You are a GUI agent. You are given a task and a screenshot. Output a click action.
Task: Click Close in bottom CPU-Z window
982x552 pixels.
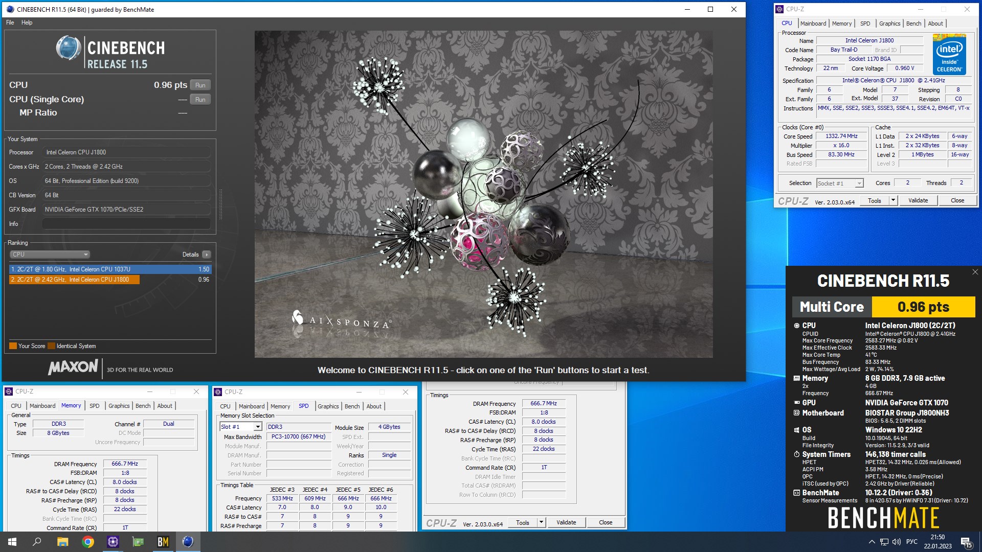click(606, 522)
